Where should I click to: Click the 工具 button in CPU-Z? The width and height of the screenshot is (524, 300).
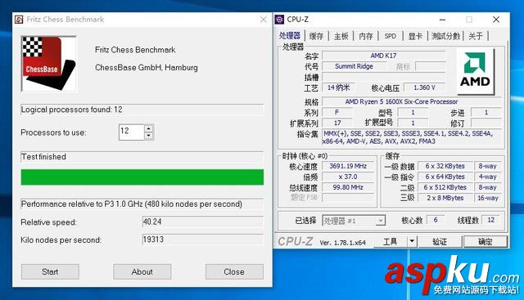coord(391,241)
